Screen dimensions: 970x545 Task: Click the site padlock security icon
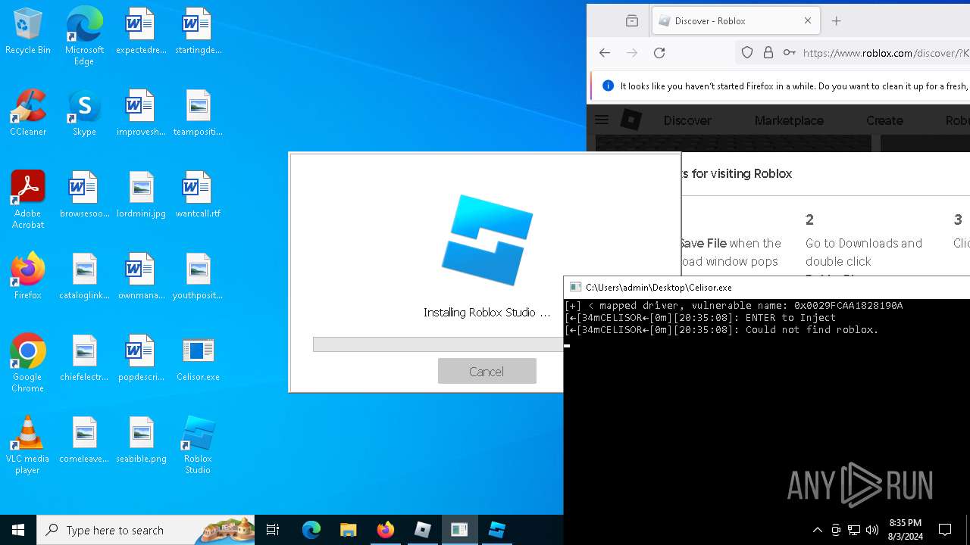click(x=768, y=52)
